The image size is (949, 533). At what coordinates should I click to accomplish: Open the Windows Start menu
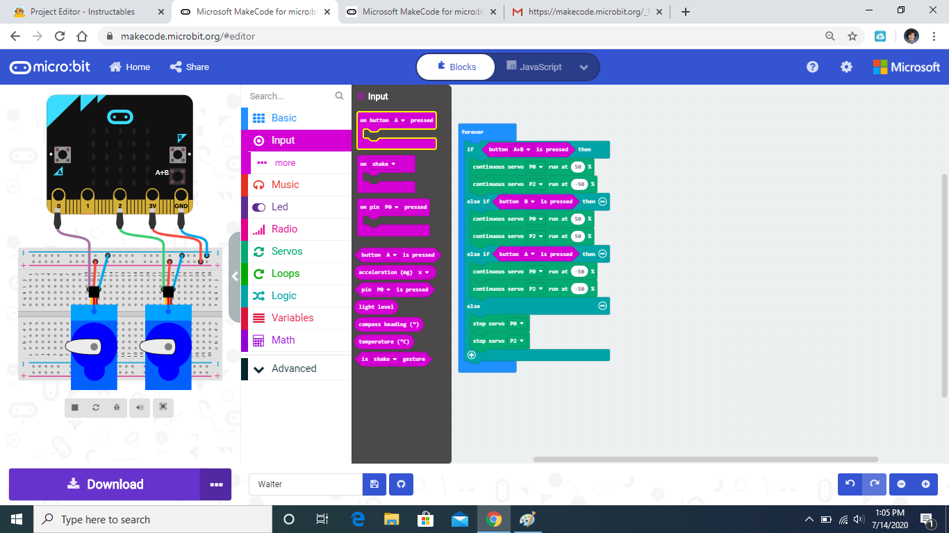click(x=17, y=519)
